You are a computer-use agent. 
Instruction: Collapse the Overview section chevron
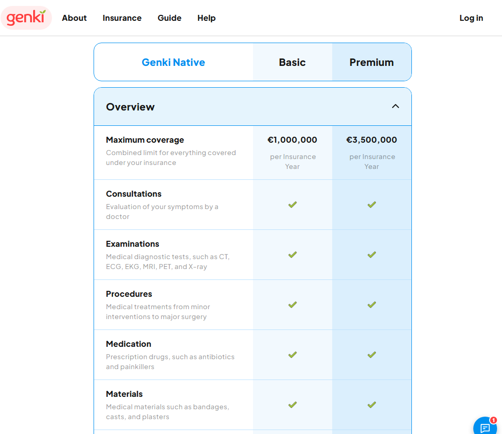point(396,107)
